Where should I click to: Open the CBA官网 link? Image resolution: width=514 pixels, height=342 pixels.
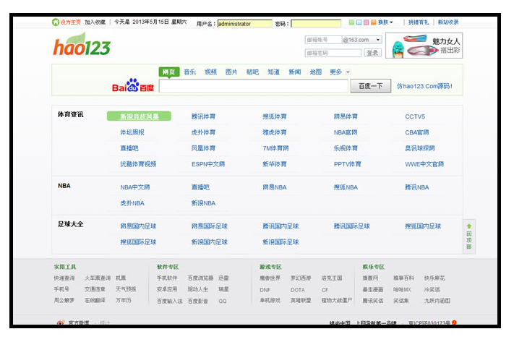pos(416,132)
